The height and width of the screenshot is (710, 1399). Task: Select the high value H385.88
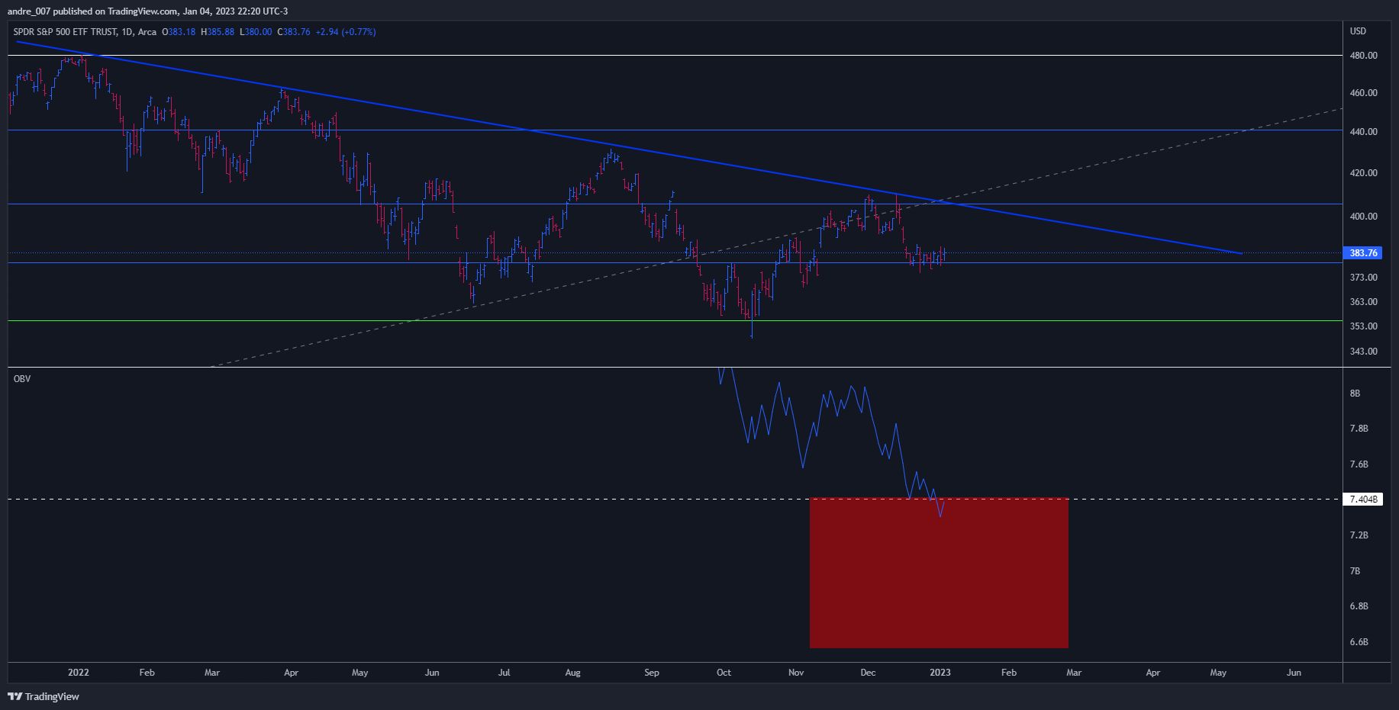tap(218, 32)
